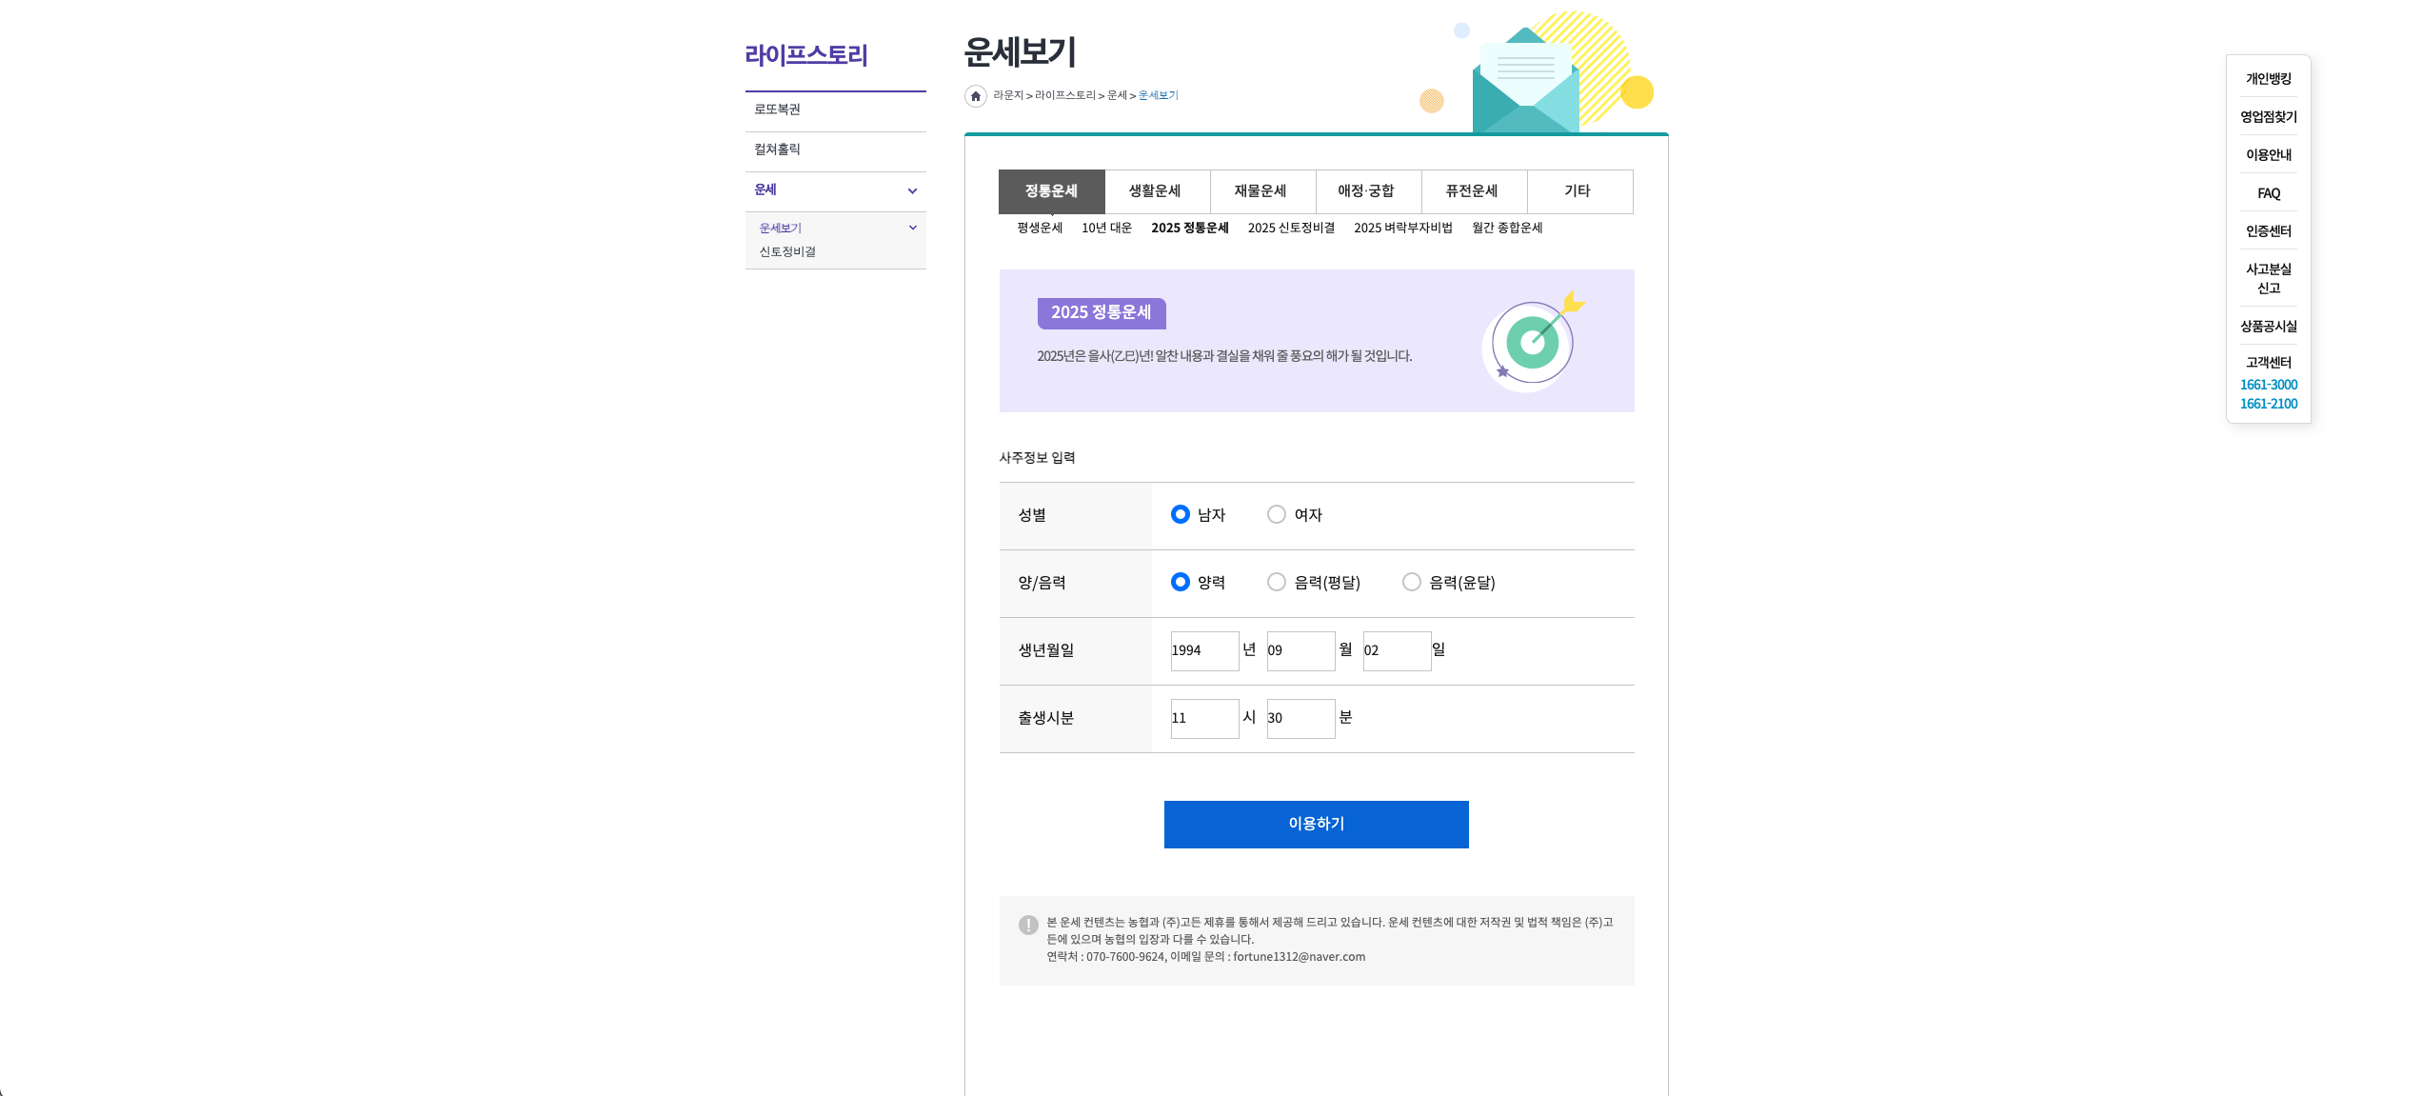Collapse the 운세 sidebar menu chevron
The image size is (2422, 1096).
pos(912,190)
